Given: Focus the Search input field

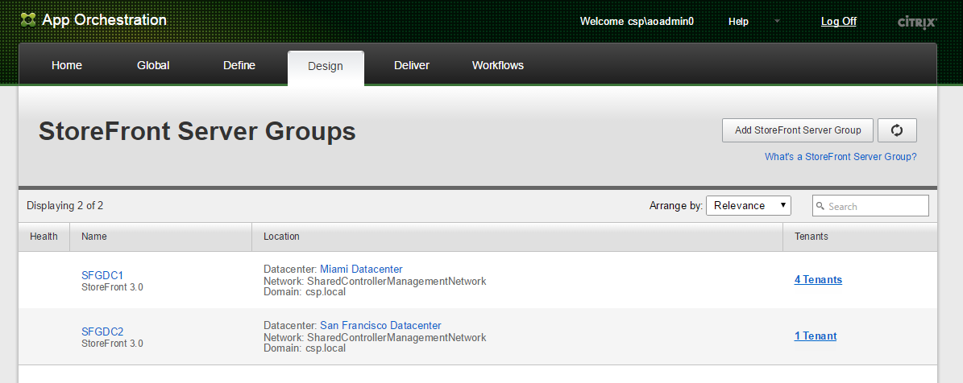Looking at the screenshot, I should click(x=876, y=207).
